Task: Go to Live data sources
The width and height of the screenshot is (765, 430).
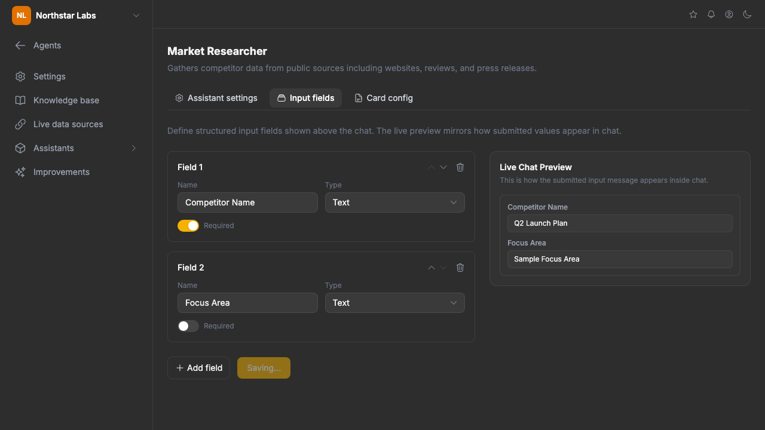Action: (x=76, y=124)
